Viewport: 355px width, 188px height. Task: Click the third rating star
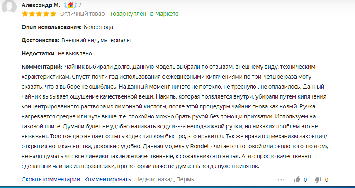tap(39, 14)
